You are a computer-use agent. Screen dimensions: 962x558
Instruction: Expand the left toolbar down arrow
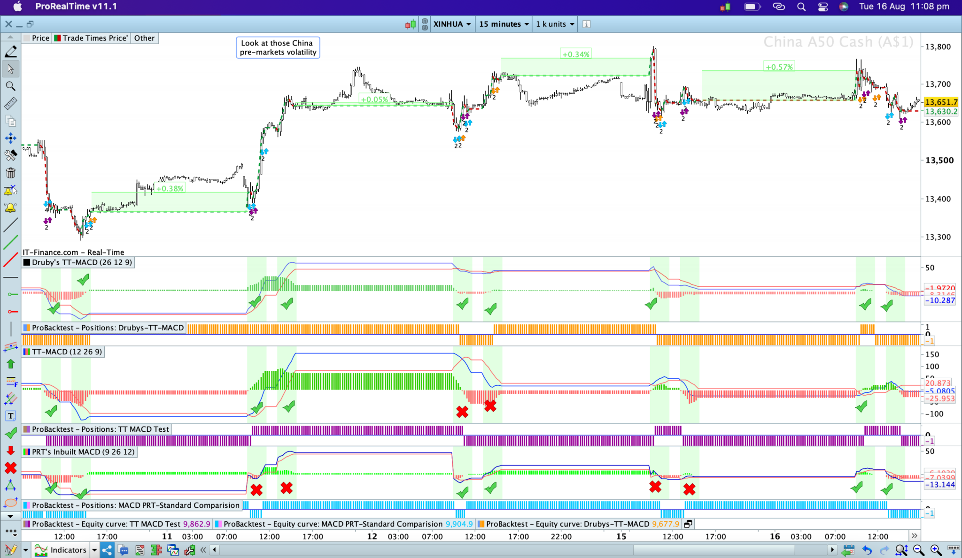point(10,516)
